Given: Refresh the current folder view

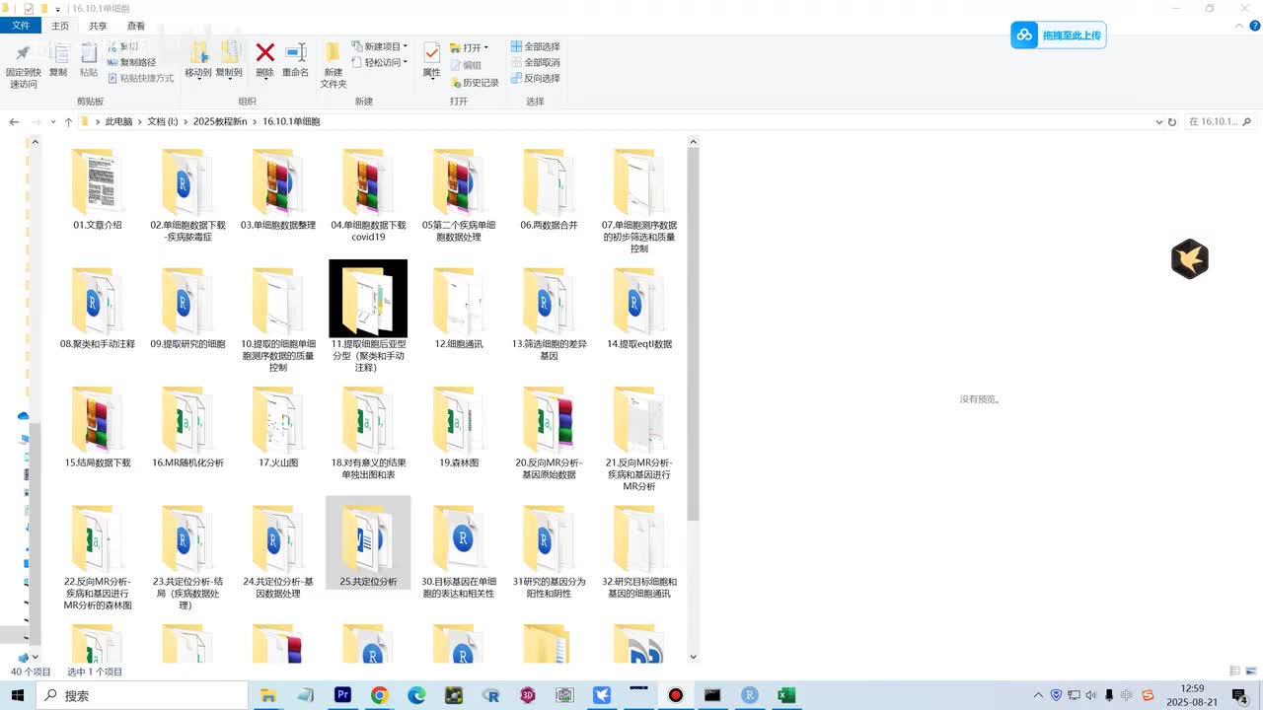Looking at the screenshot, I should (x=1172, y=122).
